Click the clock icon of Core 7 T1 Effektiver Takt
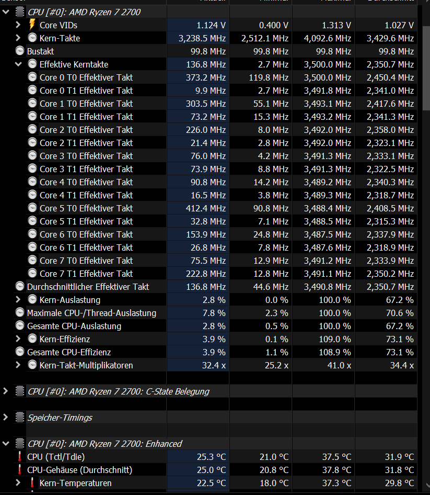 pyautogui.click(x=32, y=273)
